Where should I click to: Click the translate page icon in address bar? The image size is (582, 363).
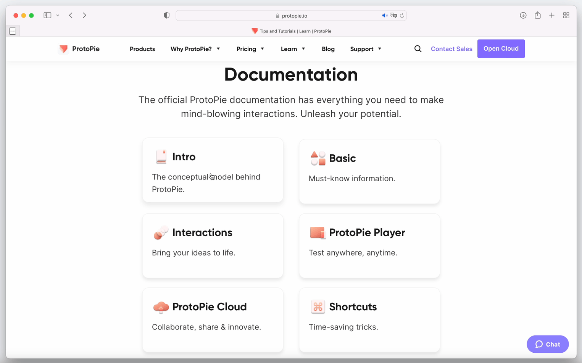pos(393,16)
